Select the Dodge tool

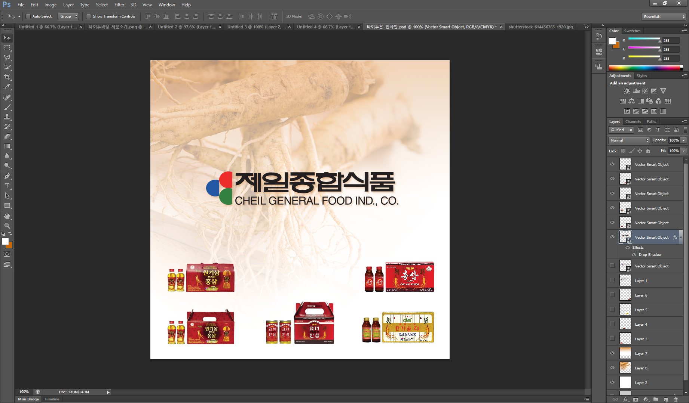pos(7,165)
